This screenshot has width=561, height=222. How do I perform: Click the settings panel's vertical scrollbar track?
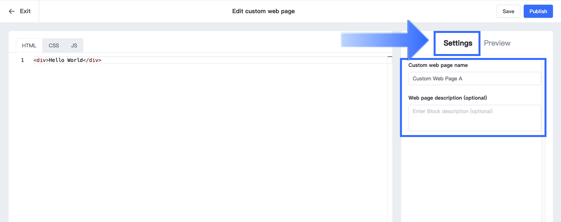[x=544, y=178]
